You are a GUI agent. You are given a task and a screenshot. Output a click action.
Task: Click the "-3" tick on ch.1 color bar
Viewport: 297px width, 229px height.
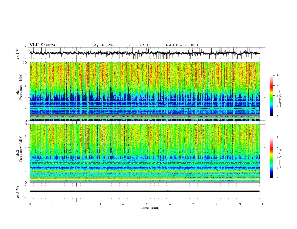pyautogui.click(x=277, y=75)
